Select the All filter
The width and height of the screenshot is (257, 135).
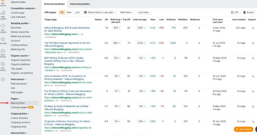(x=62, y=12)
